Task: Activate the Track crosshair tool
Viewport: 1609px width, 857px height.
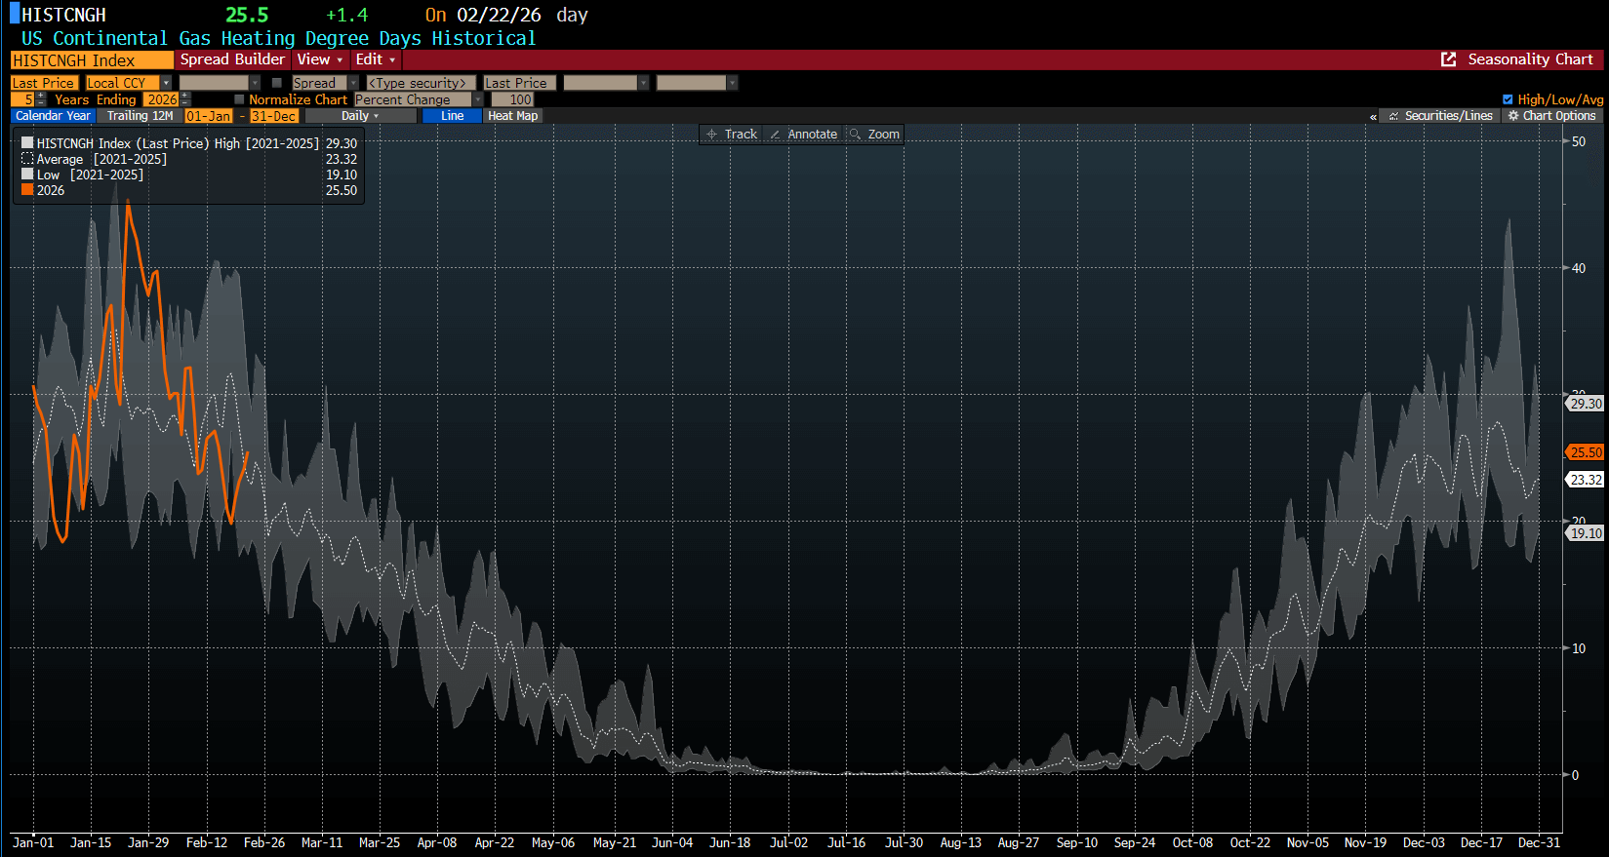Action: (x=732, y=135)
